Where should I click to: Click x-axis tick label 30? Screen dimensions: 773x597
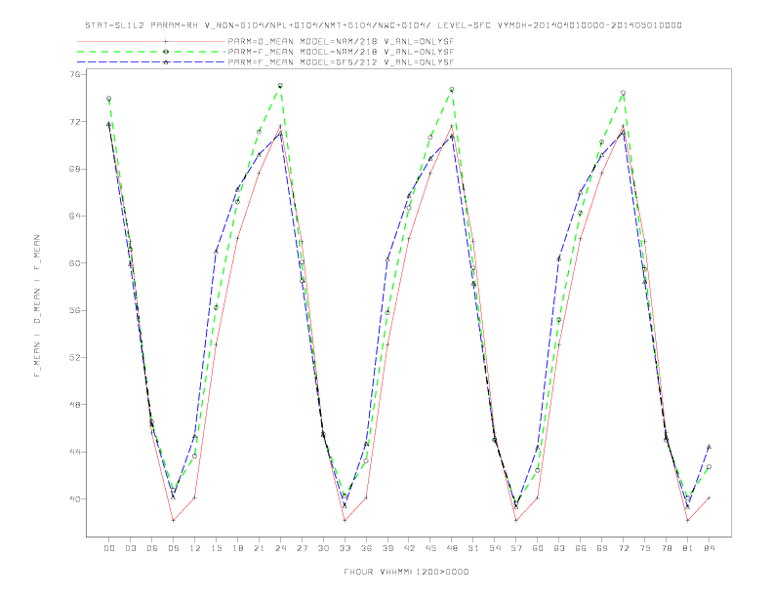[323, 548]
